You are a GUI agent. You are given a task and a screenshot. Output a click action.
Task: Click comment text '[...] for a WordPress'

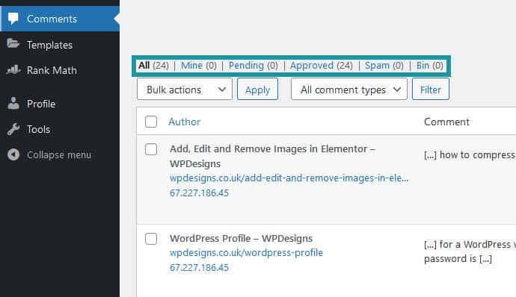coord(467,245)
